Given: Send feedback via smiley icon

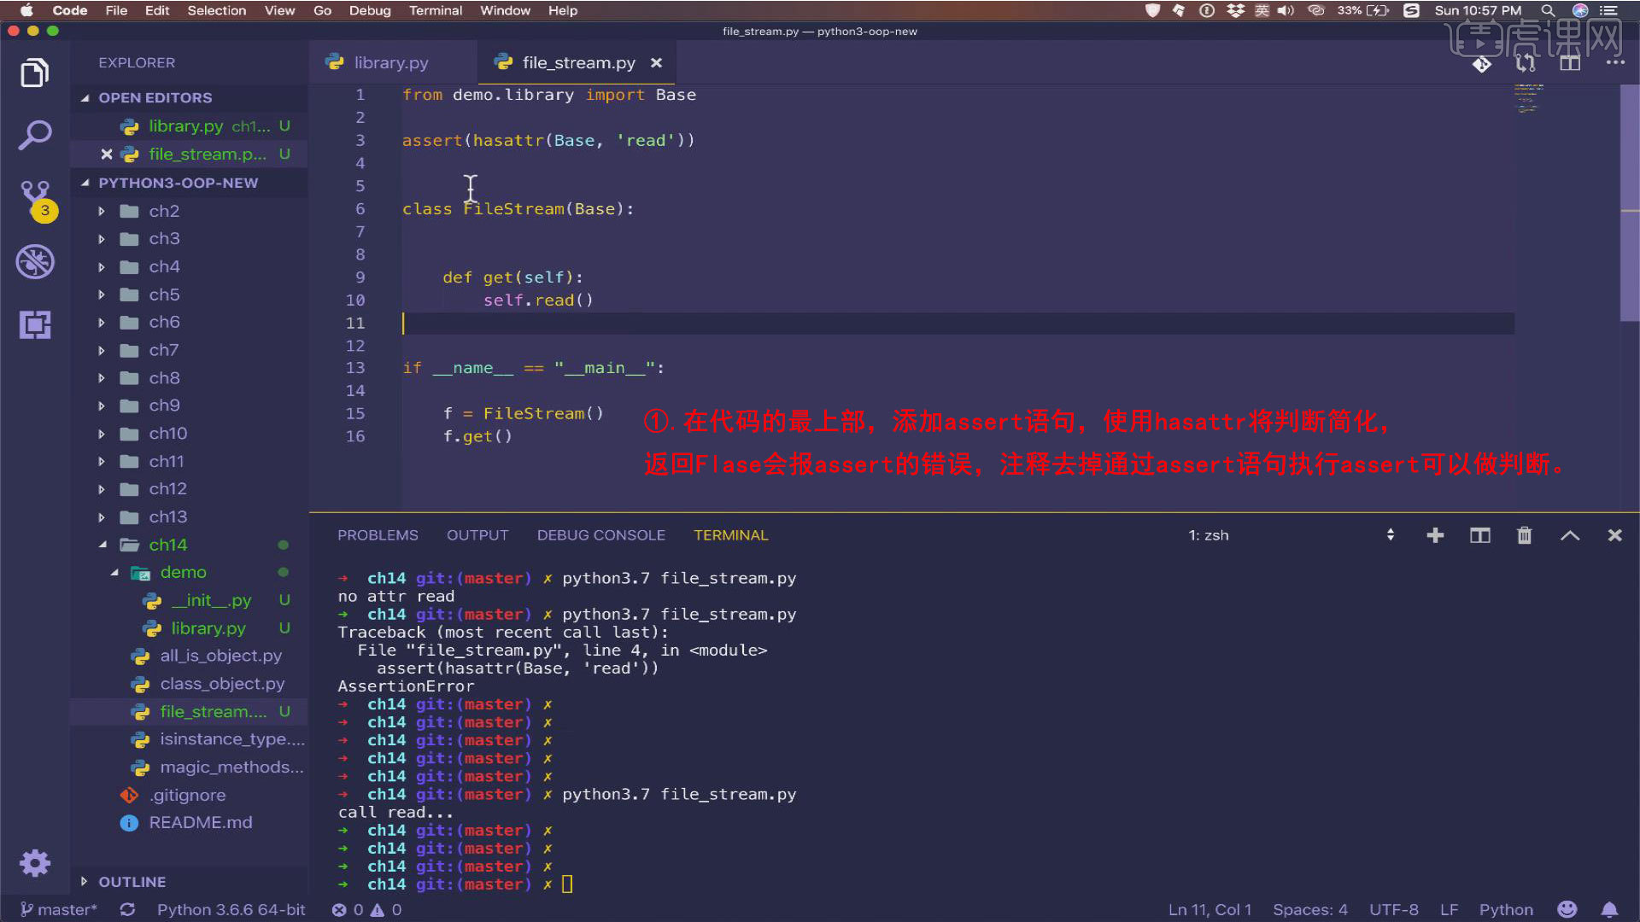Looking at the screenshot, I should pyautogui.click(x=1567, y=909).
